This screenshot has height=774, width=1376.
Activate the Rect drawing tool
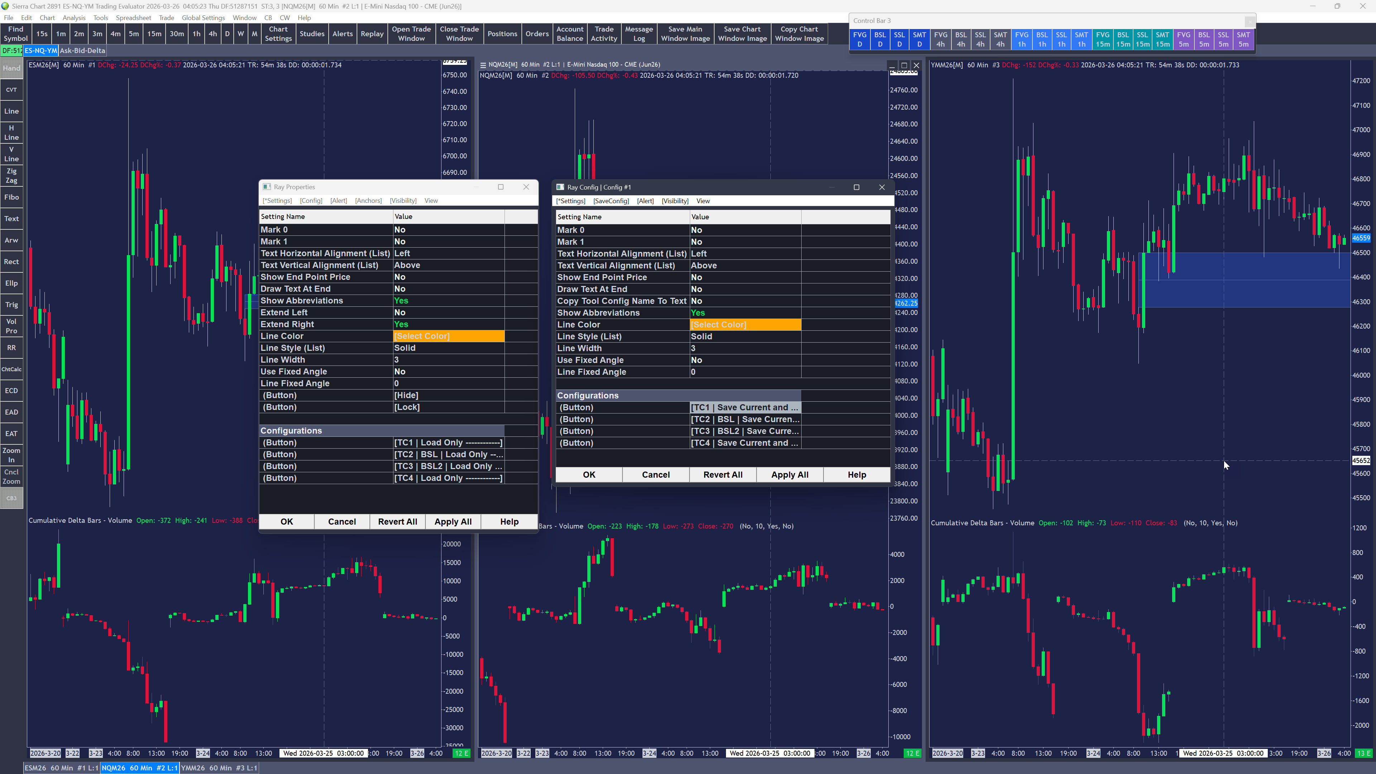(11, 262)
